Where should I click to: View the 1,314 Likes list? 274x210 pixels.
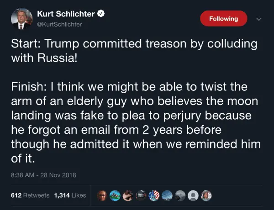click(x=70, y=195)
